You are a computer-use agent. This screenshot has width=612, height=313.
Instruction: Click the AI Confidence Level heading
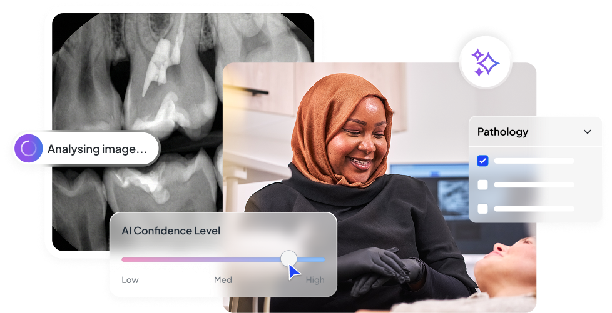(x=171, y=231)
